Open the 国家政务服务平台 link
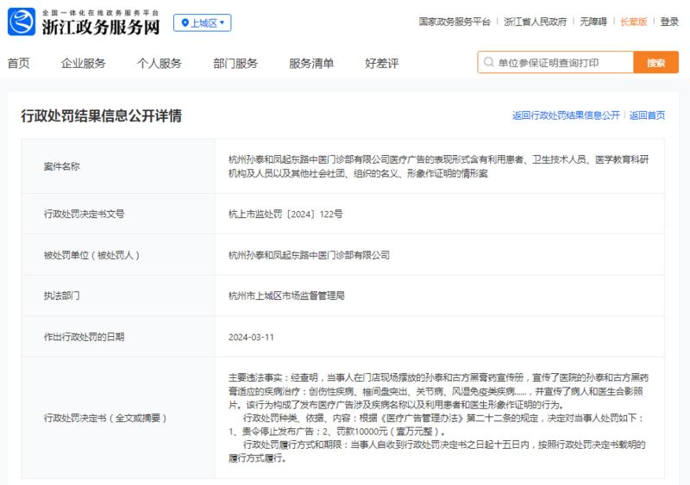 (x=455, y=22)
